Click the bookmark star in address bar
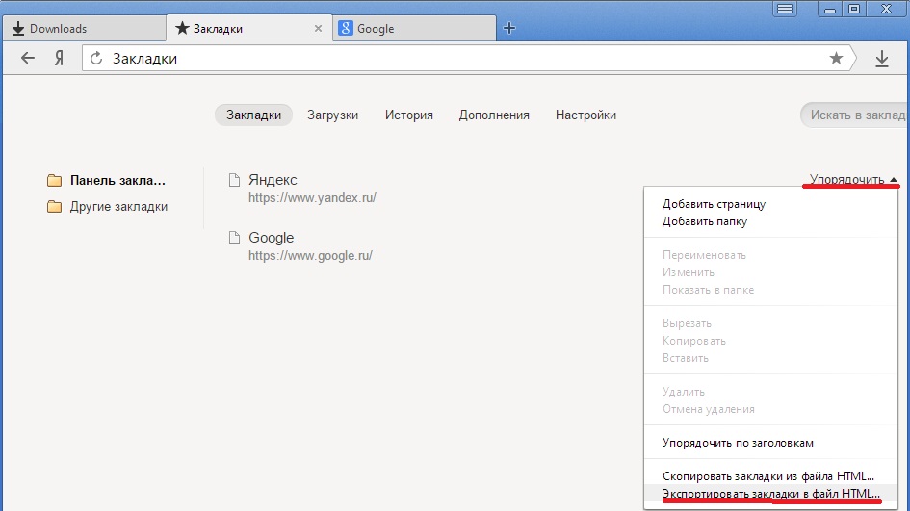 click(836, 59)
